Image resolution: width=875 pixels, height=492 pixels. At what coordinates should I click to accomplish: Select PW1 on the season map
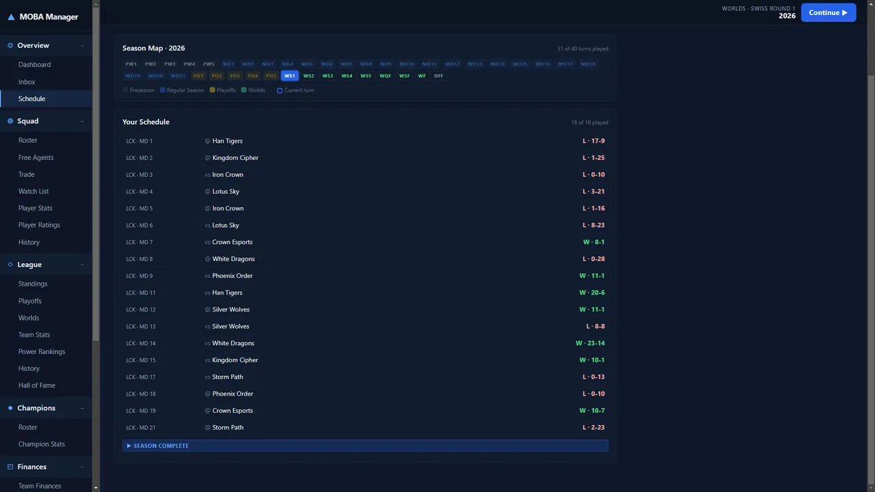pyautogui.click(x=131, y=64)
